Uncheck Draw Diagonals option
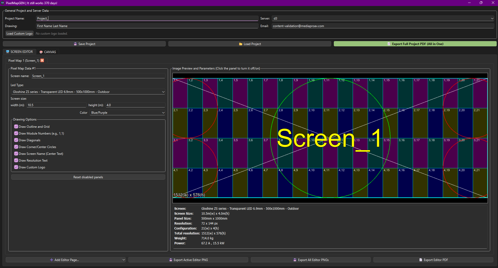 pos(16,140)
